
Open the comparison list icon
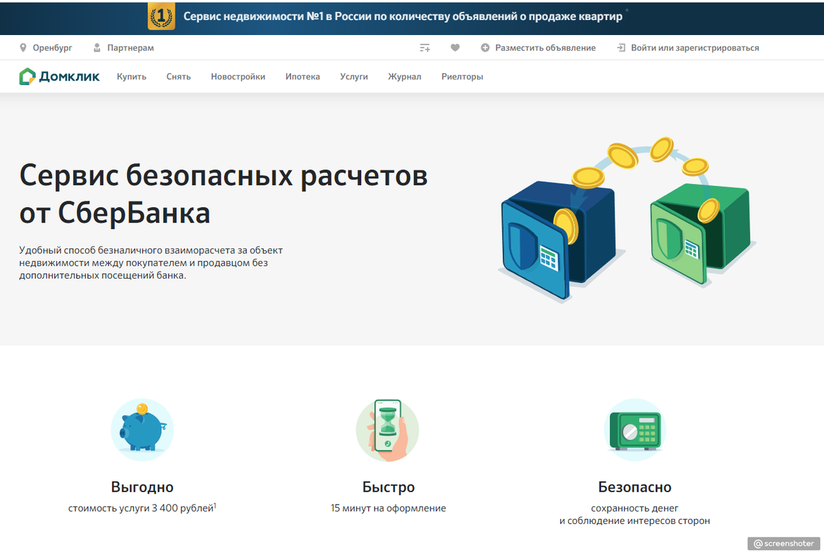pyautogui.click(x=425, y=48)
